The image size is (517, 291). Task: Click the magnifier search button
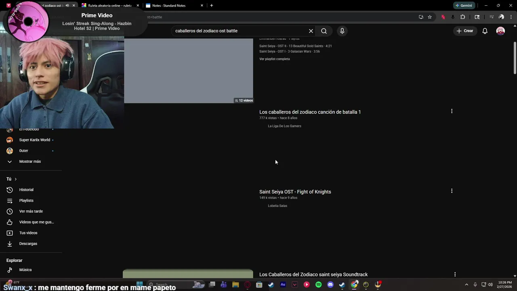tap(324, 31)
